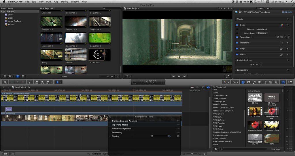Go to the previous edit in viewer
This screenshot has width=295, height=156.
pos(173,76)
